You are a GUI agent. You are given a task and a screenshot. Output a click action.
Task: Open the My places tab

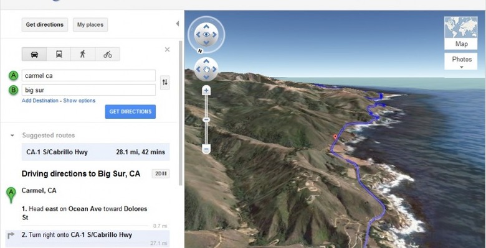pyautogui.click(x=90, y=25)
